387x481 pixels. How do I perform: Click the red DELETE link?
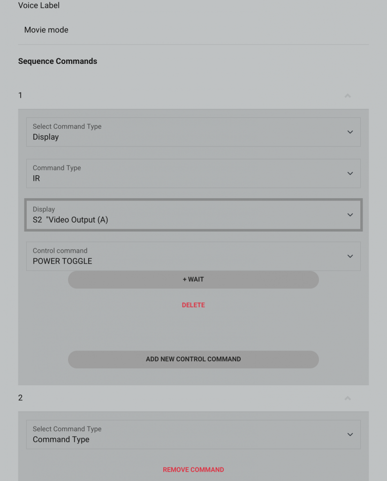point(193,305)
